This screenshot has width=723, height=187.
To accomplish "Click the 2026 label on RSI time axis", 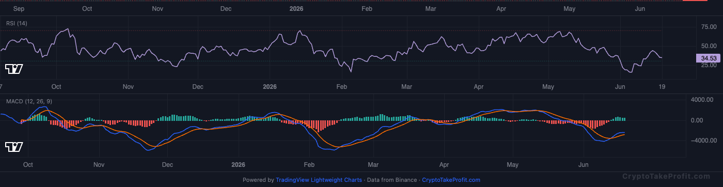I will pos(269,87).
